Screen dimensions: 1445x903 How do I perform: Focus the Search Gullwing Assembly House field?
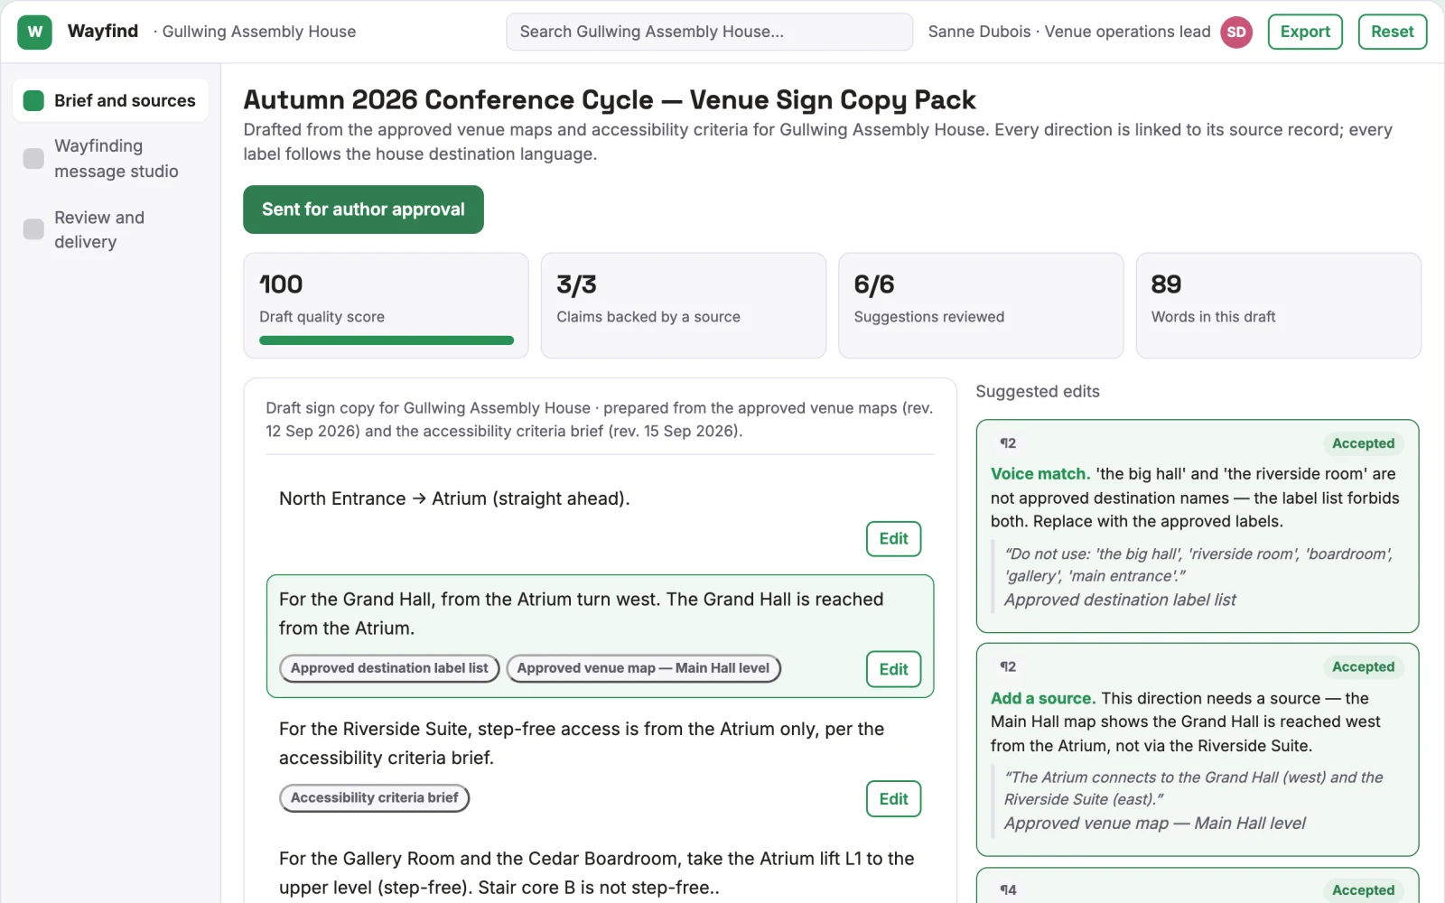pos(709,32)
